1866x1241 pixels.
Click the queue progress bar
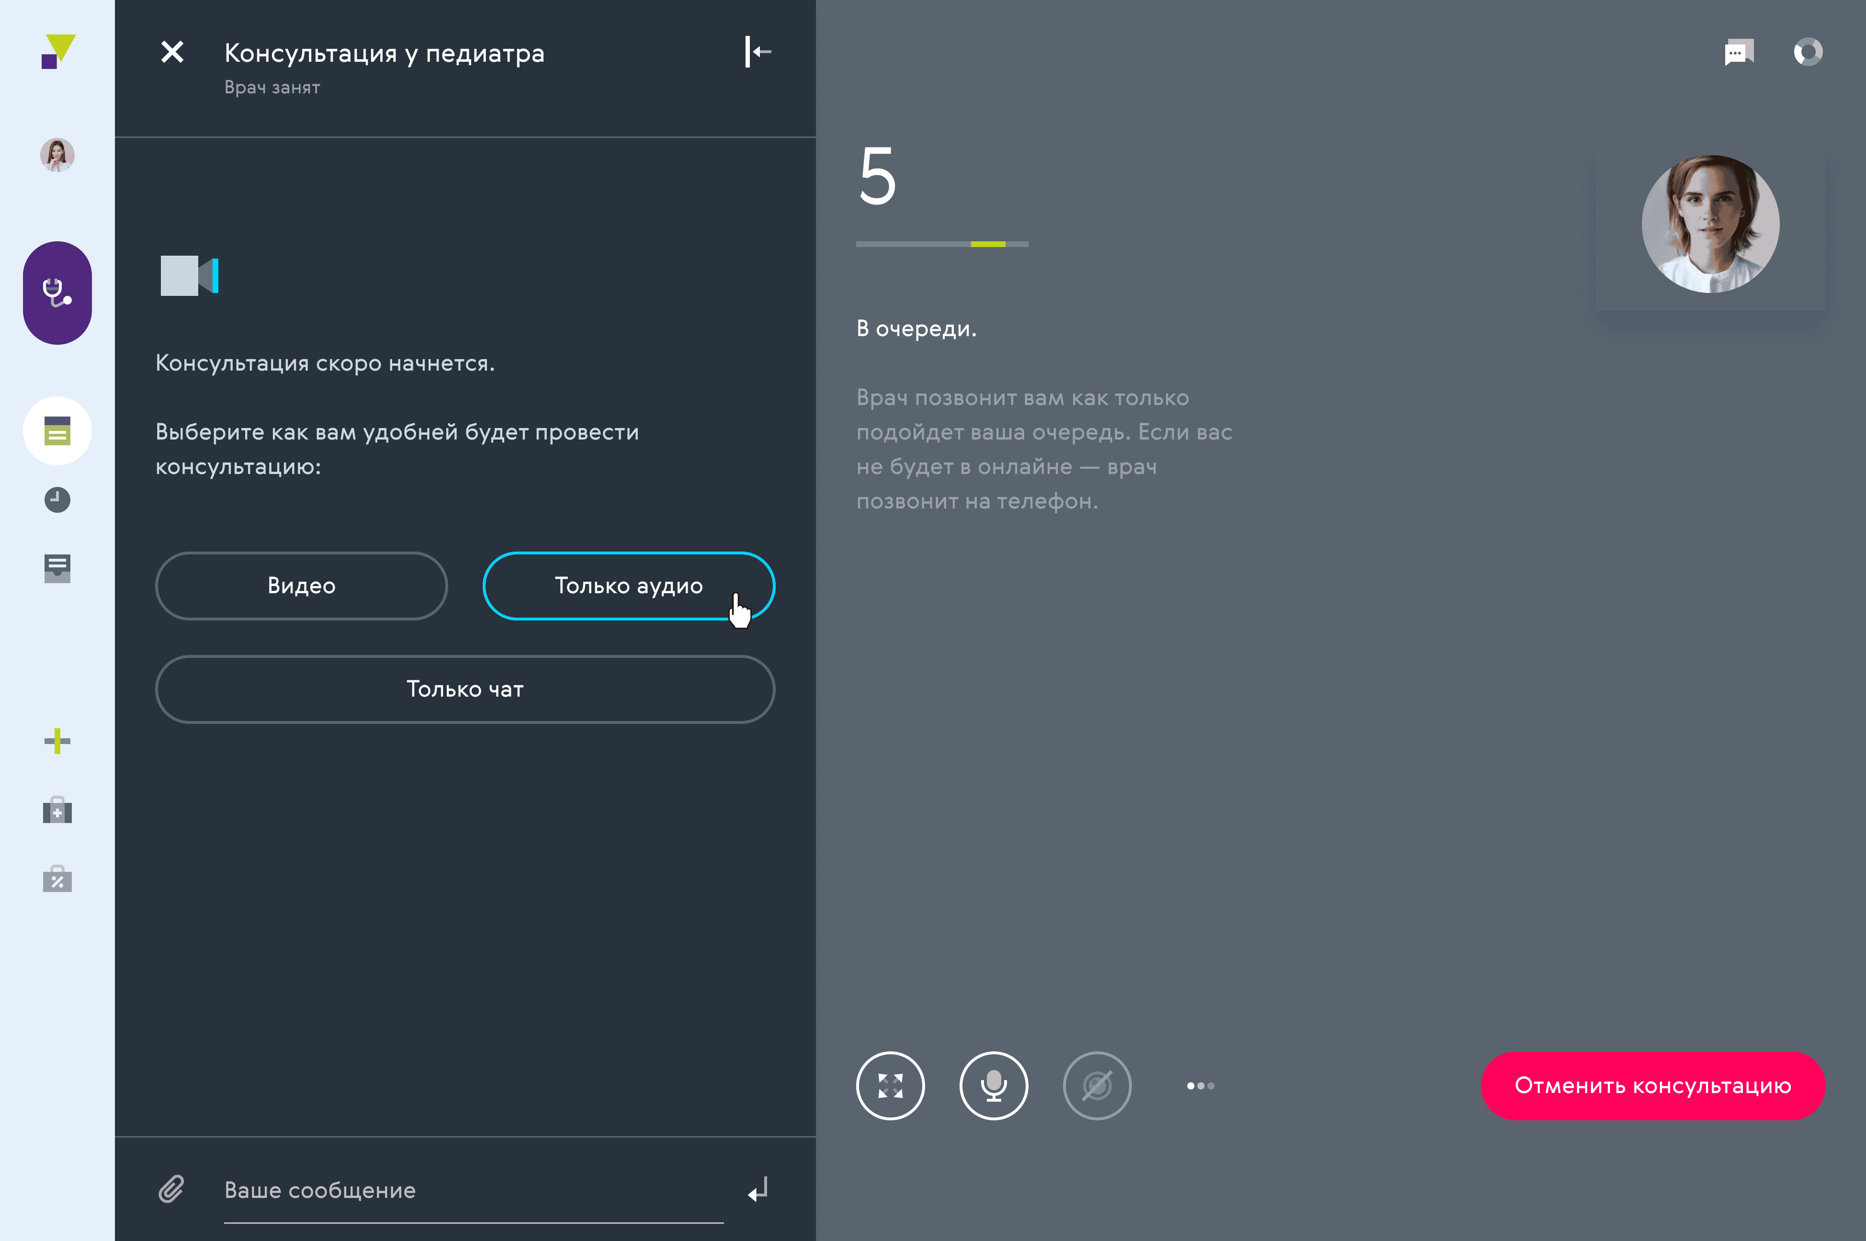(x=942, y=244)
